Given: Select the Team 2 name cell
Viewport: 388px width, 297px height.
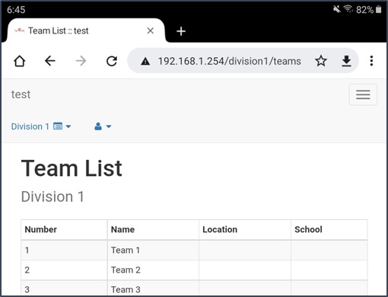Looking at the screenshot, I should coord(153,270).
